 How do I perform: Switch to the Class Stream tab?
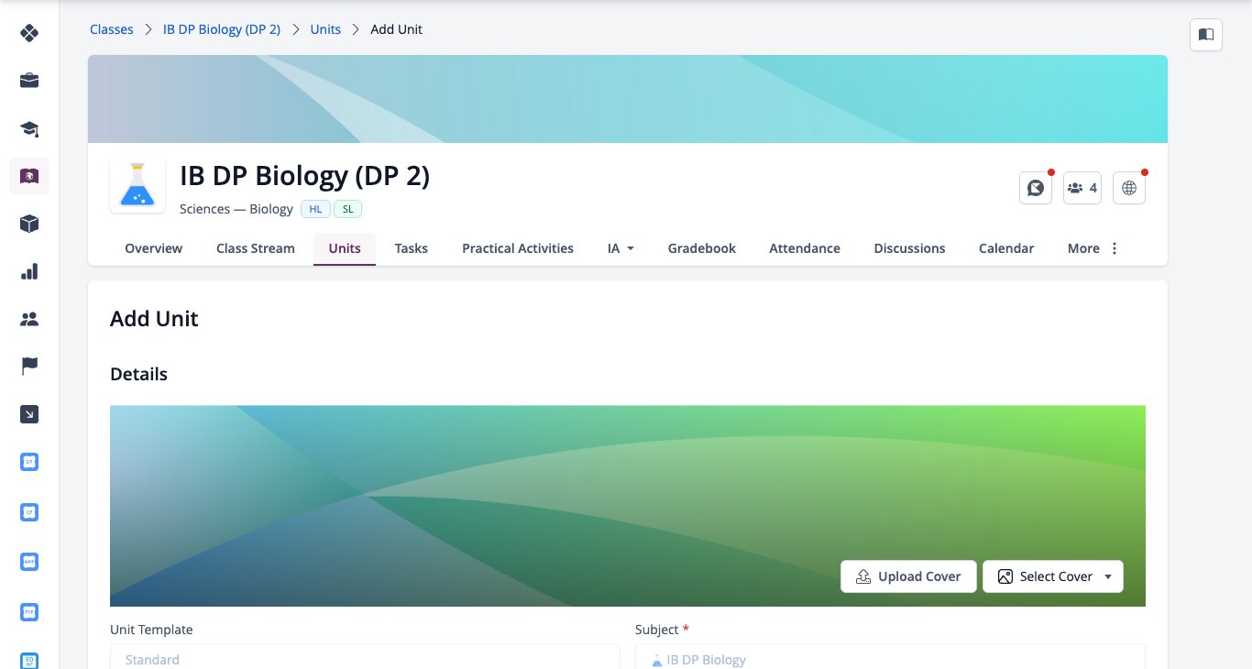pyautogui.click(x=256, y=248)
